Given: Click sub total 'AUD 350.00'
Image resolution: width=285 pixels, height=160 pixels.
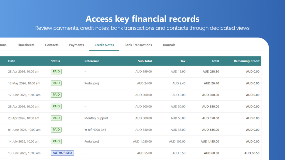Looking at the screenshot, I should click(144, 130).
